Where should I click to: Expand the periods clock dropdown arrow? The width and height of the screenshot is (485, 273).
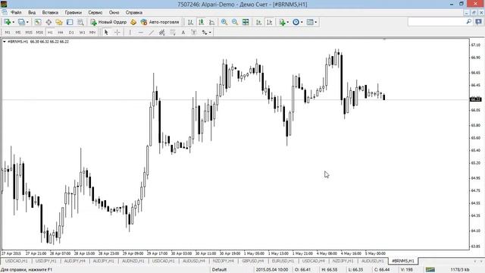coord(302,22)
